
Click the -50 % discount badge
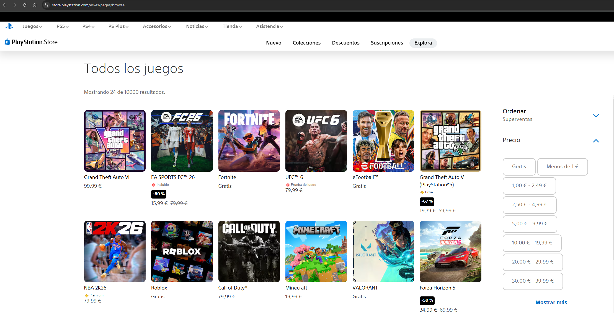point(427,300)
